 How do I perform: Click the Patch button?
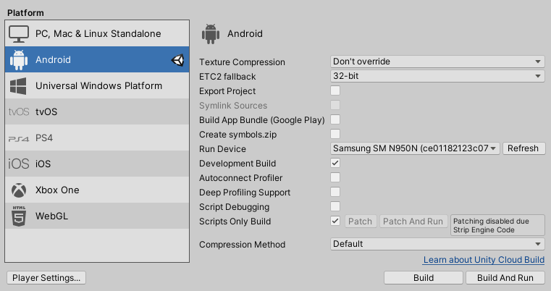[361, 222]
